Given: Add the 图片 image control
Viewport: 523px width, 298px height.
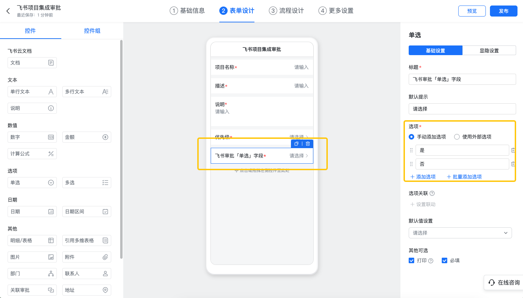Looking at the screenshot, I should 32,257.
